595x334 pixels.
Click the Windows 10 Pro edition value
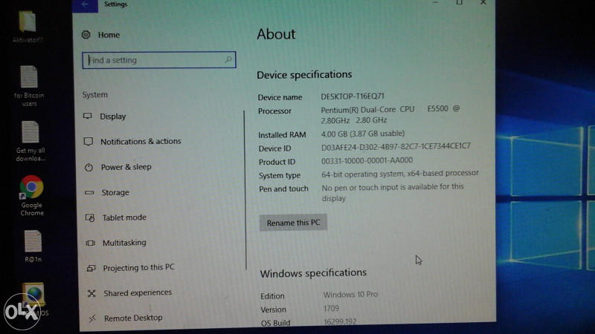tap(350, 294)
